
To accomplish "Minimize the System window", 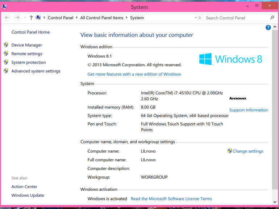I will coord(247,7).
